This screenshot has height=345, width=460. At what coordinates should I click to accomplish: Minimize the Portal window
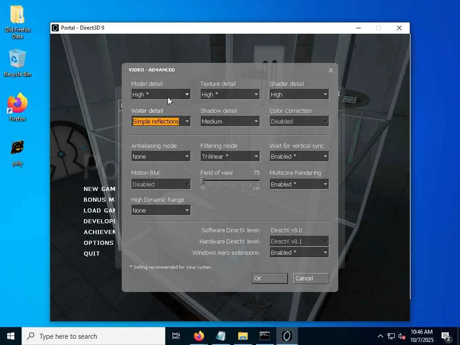[358, 28]
